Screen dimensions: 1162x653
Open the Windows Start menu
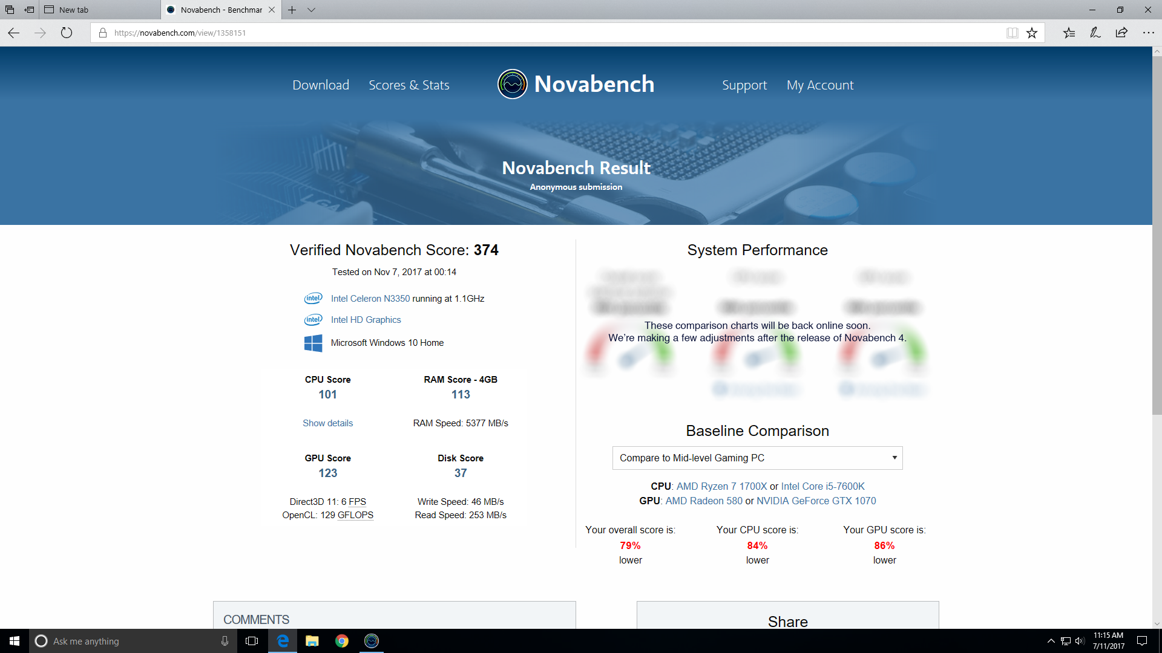click(x=15, y=641)
